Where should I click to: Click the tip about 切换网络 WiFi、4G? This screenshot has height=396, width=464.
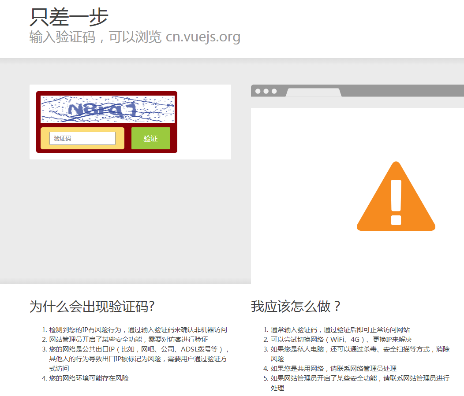coord(341,339)
